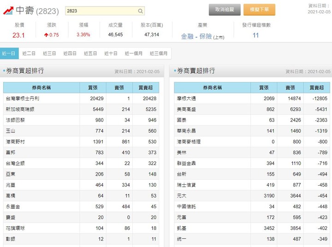Click net buy value 20428
The width and height of the screenshot is (332, 247).
[x=149, y=99]
